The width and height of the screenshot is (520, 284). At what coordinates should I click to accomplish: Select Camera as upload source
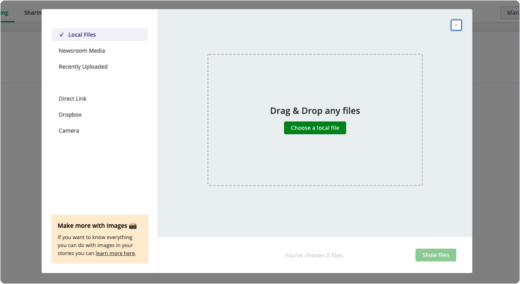coord(69,130)
